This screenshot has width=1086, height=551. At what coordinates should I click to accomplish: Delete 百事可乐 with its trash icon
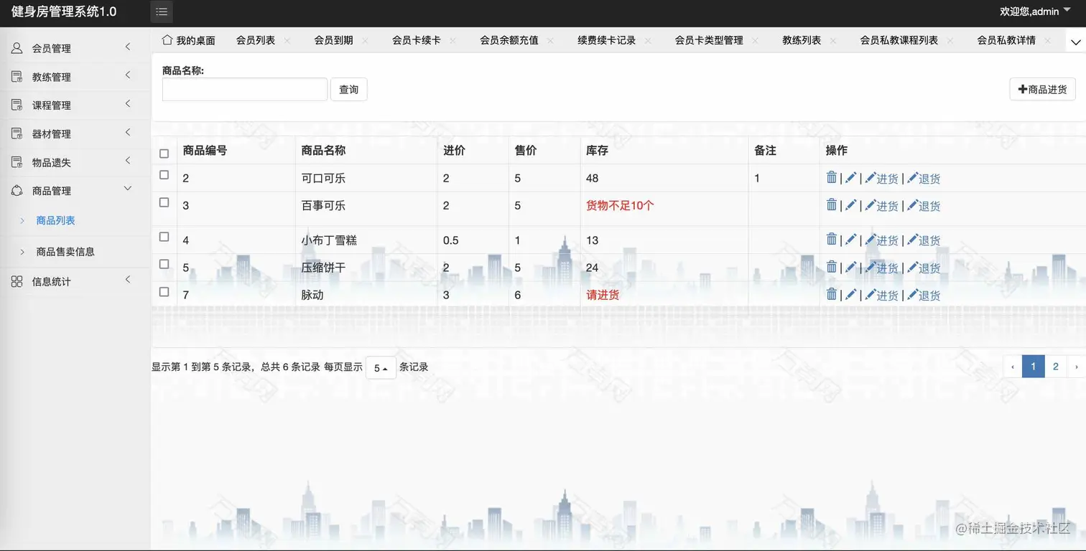tap(832, 204)
